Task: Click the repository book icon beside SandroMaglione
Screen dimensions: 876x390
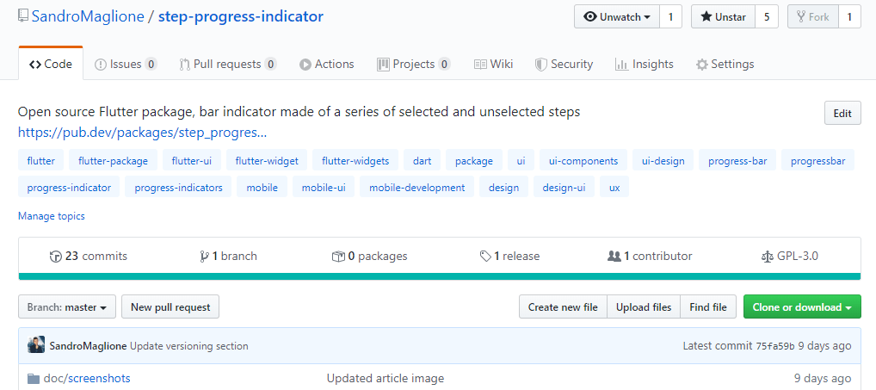Action: 23,16
